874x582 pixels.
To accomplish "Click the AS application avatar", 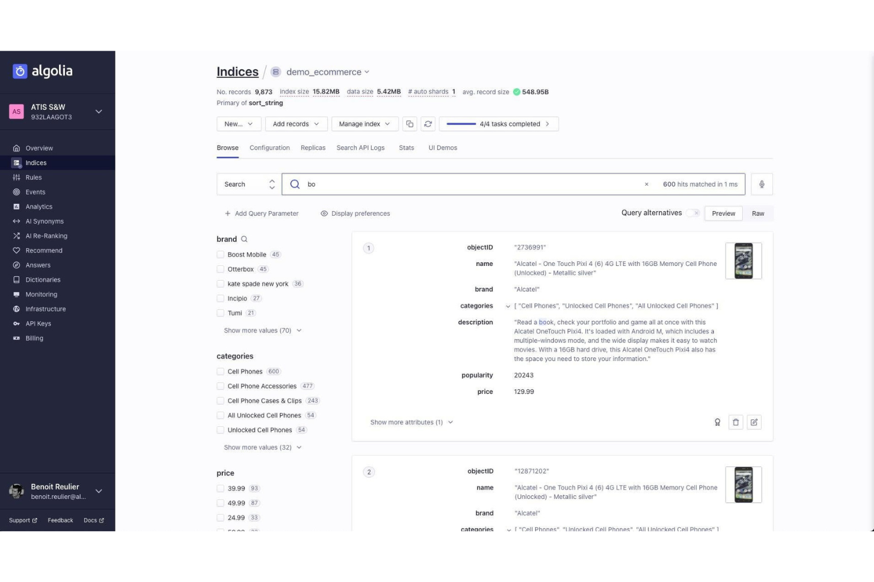I will 17,111.
